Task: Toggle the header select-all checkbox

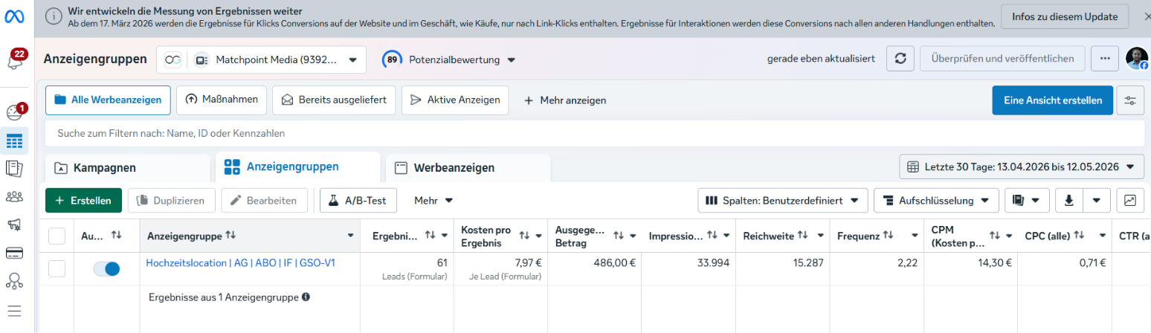Action: click(57, 236)
